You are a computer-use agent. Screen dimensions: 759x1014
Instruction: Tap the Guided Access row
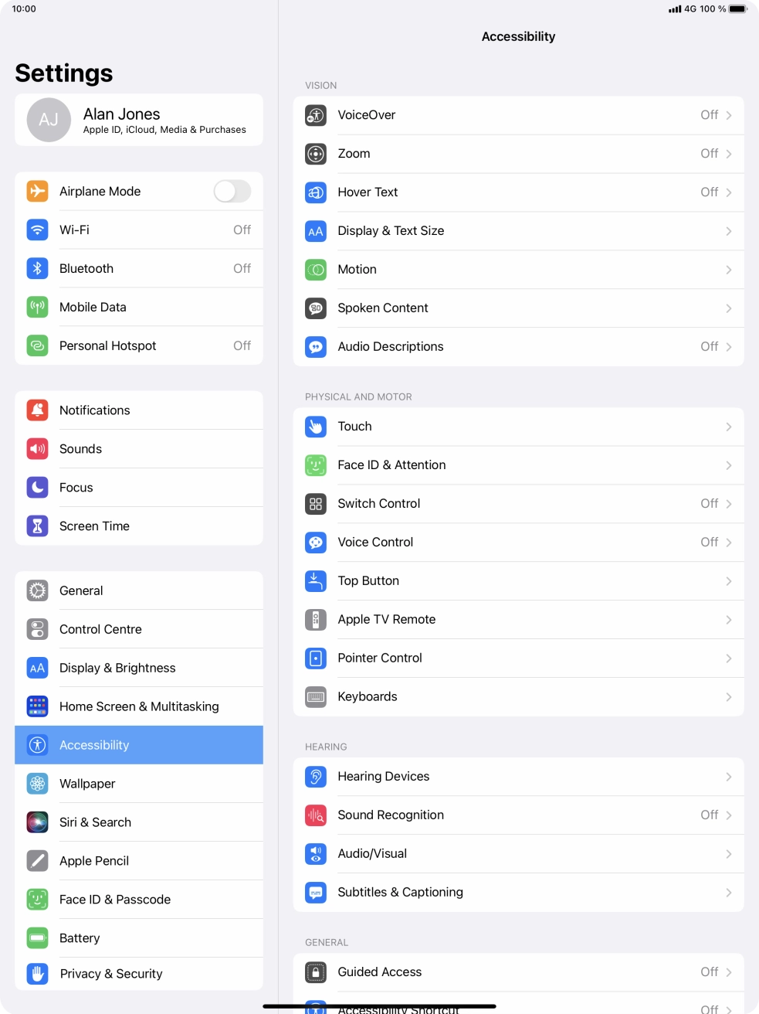(519, 972)
